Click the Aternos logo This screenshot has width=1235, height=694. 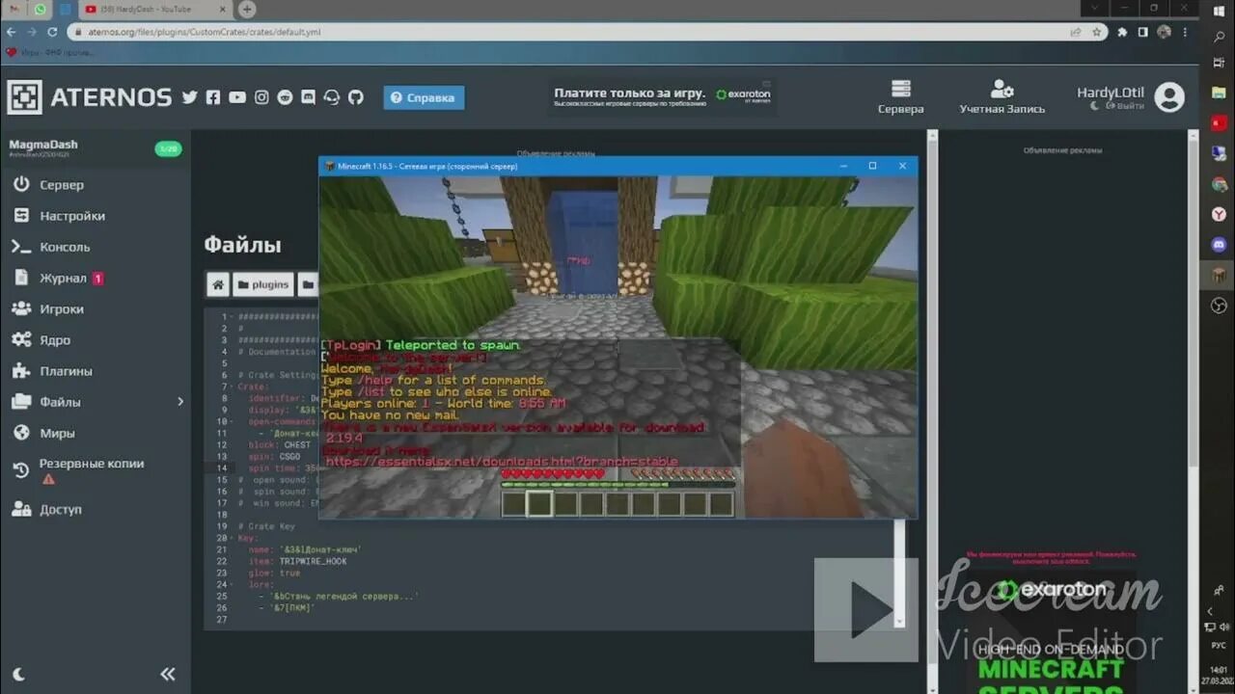pyautogui.click(x=89, y=97)
